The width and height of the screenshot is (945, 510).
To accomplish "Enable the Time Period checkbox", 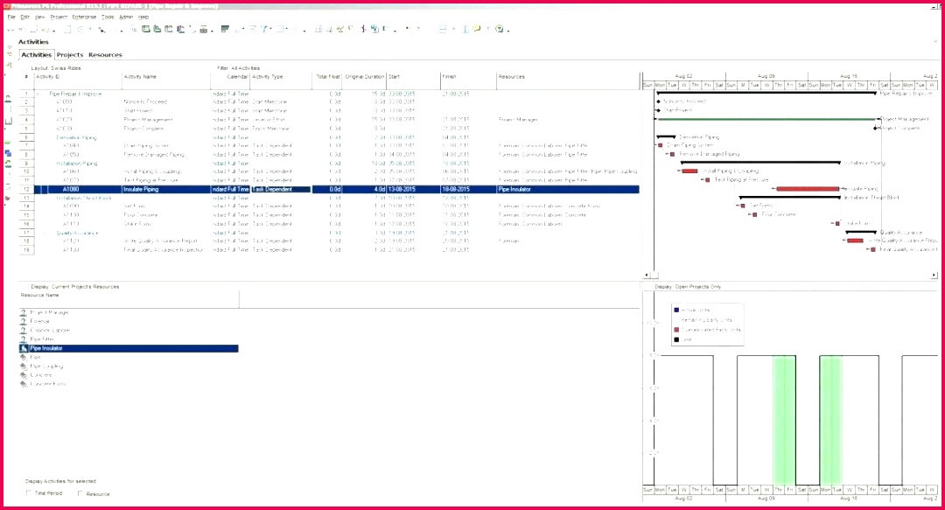I will [x=30, y=493].
